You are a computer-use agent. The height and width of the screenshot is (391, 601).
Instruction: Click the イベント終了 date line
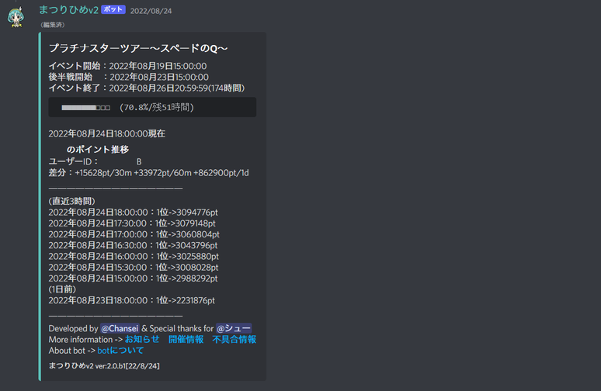146,88
